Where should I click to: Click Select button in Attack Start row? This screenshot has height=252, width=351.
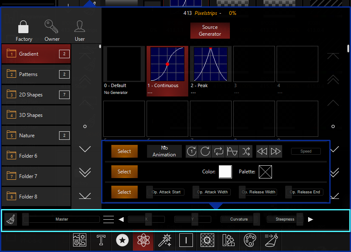(125, 192)
